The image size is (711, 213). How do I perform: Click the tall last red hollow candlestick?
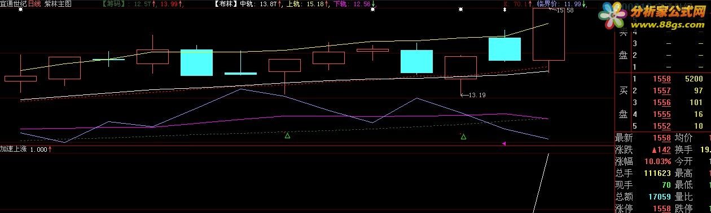coord(548,41)
